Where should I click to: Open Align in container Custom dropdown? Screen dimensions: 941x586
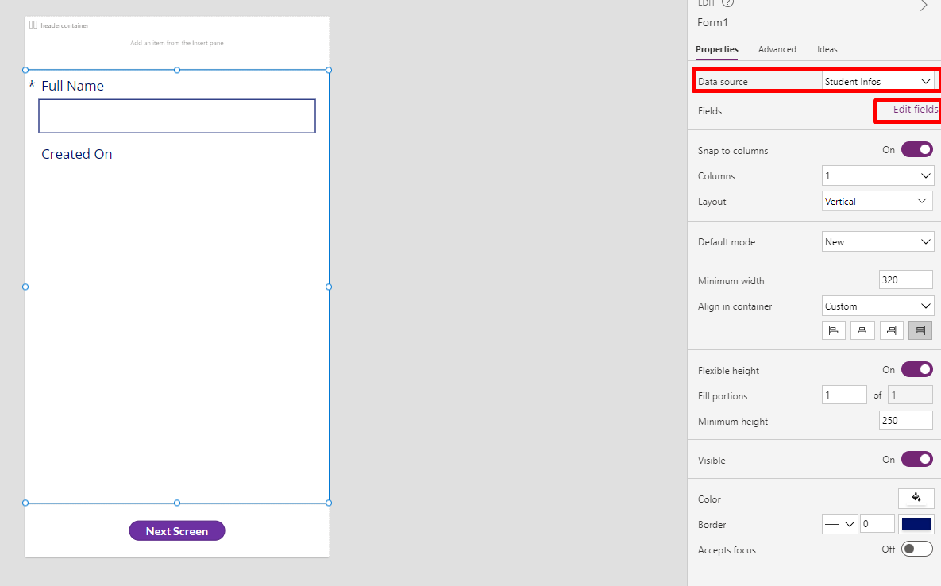click(x=877, y=306)
